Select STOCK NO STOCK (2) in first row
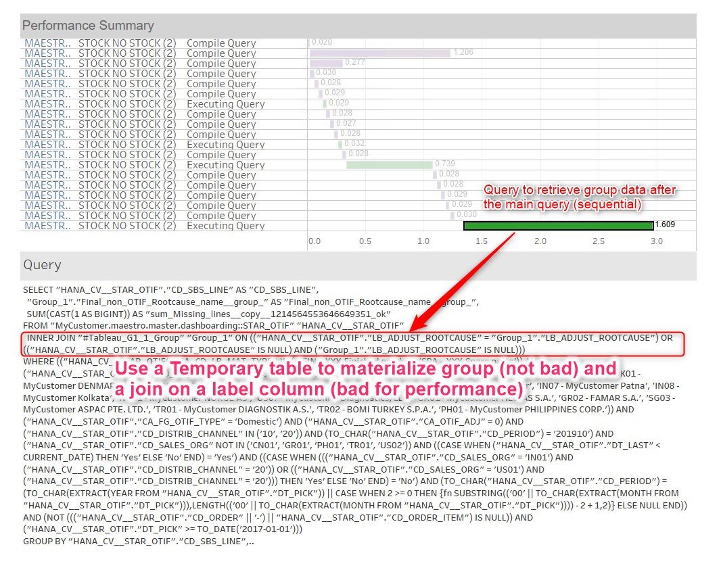This screenshot has width=721, height=574. pyautogui.click(x=127, y=43)
